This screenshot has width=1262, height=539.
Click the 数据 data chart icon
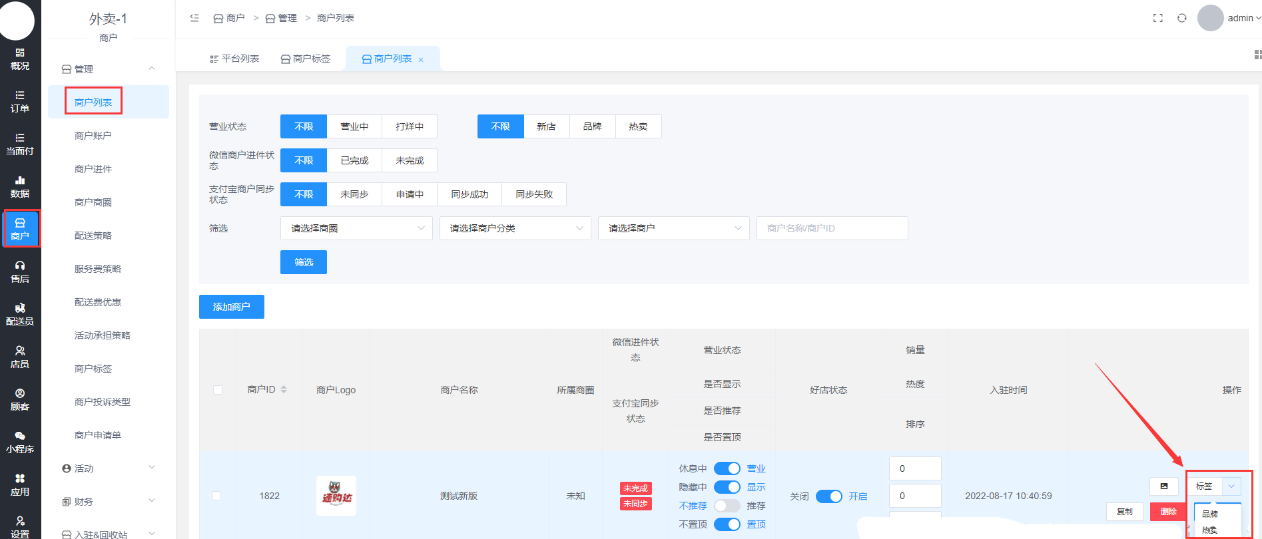pyautogui.click(x=20, y=186)
